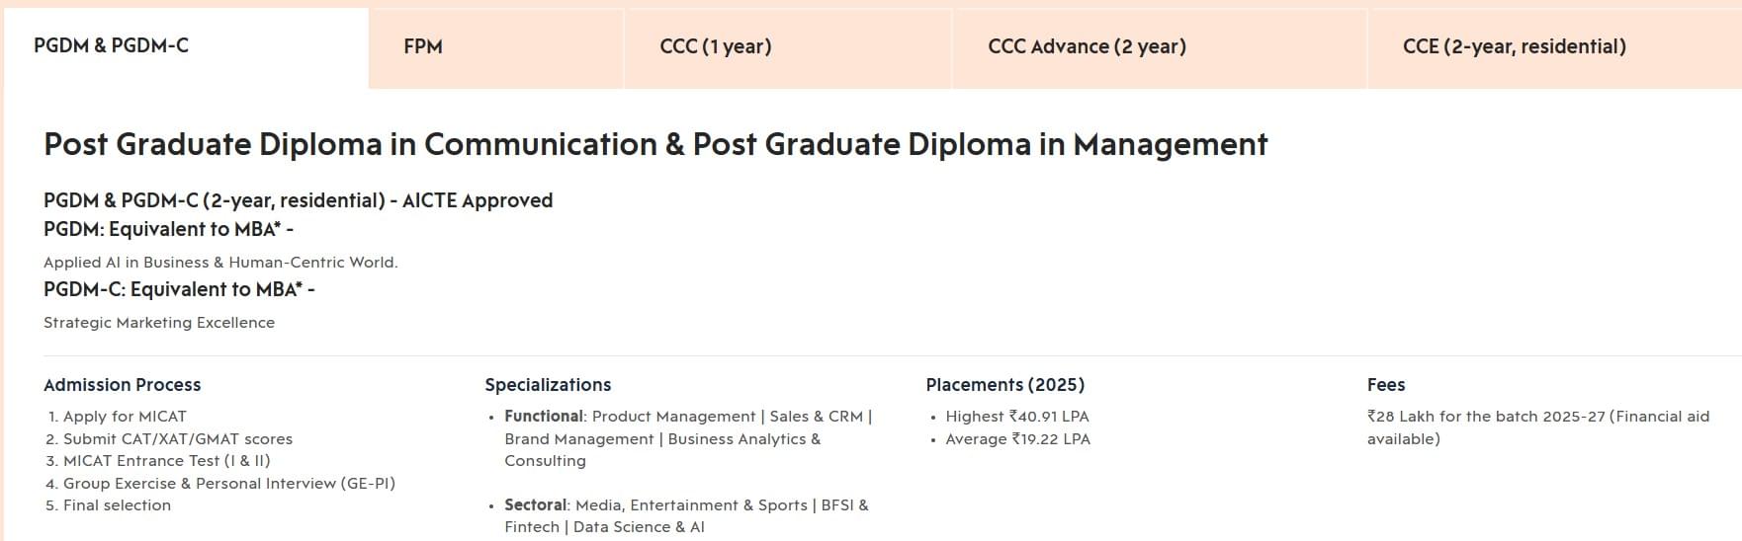Click the Admission Process heading

pyautogui.click(x=122, y=385)
